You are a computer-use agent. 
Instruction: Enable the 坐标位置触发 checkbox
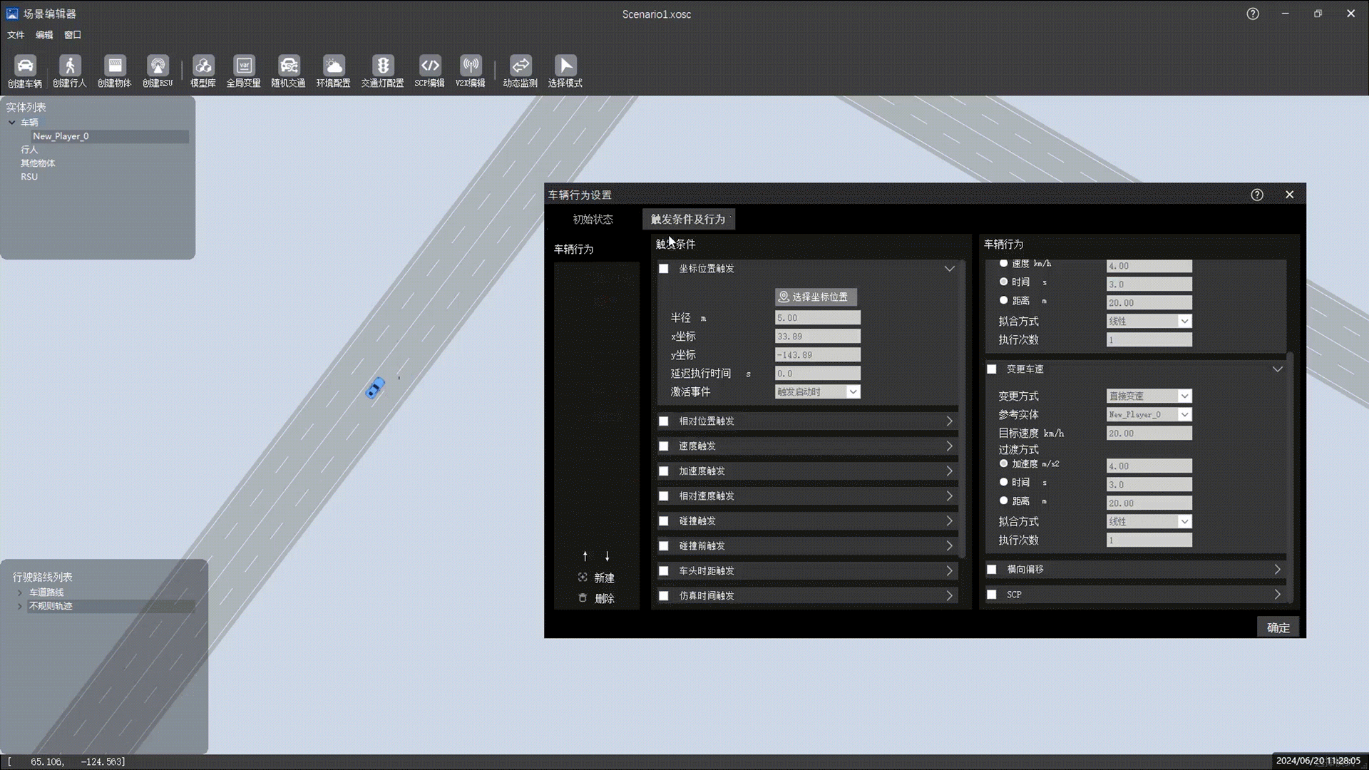click(x=664, y=269)
